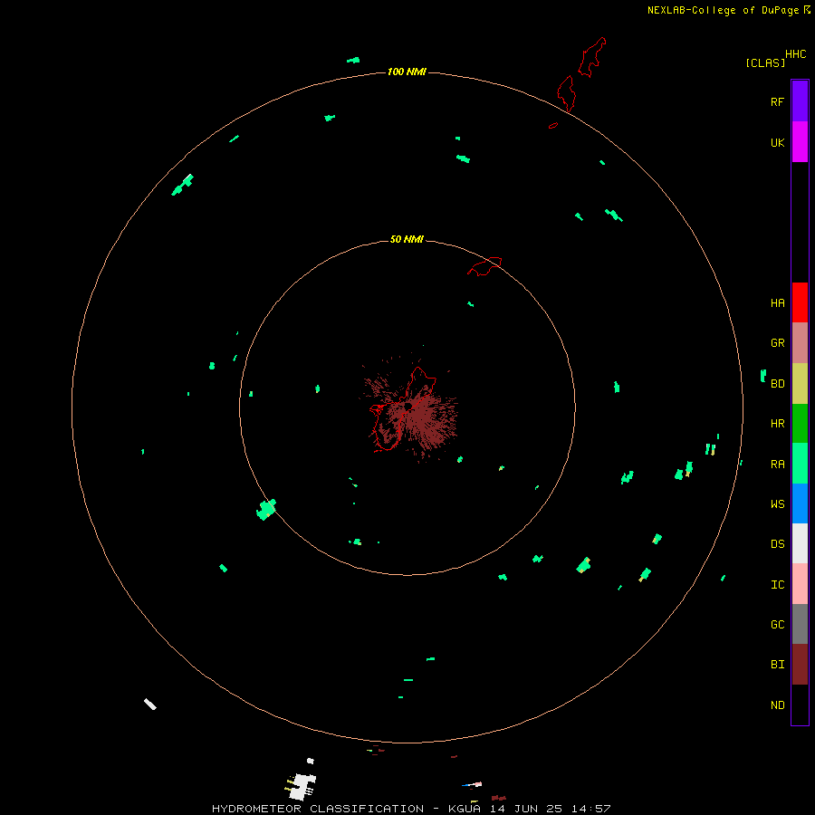Click the 'IC' legend label

777,585
